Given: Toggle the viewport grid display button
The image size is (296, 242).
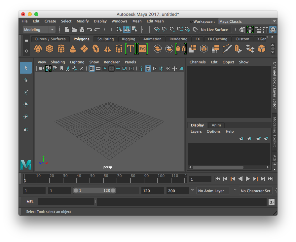Looking at the screenshot, I should pos(92,68).
